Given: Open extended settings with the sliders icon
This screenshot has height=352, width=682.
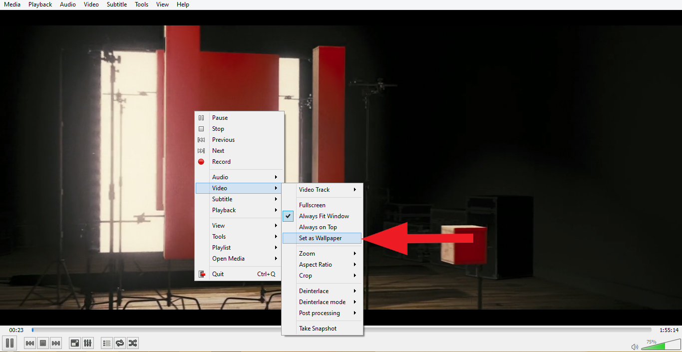Looking at the screenshot, I should coord(88,343).
